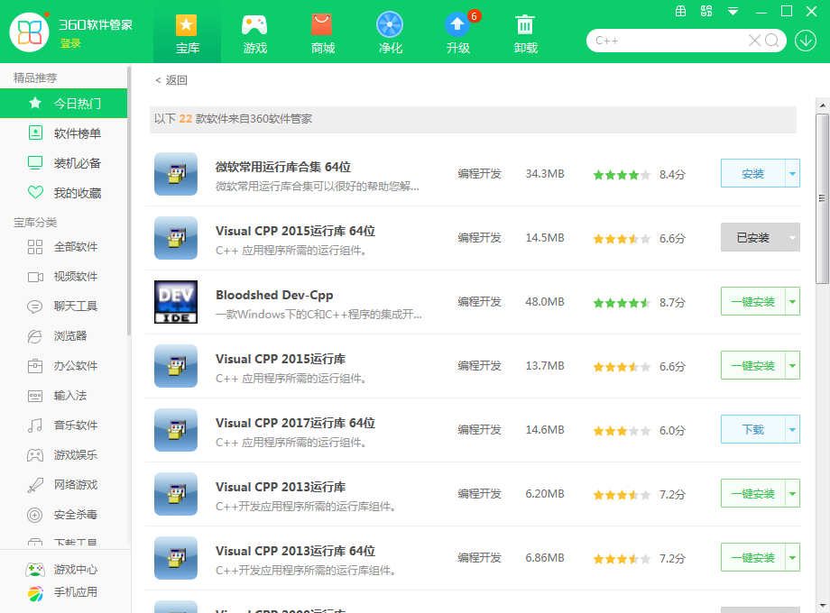Select 今日热门 in the sidebar

[x=63, y=103]
